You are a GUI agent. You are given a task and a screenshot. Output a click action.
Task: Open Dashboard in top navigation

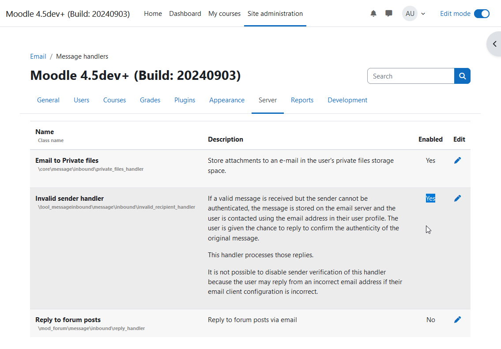click(x=185, y=13)
